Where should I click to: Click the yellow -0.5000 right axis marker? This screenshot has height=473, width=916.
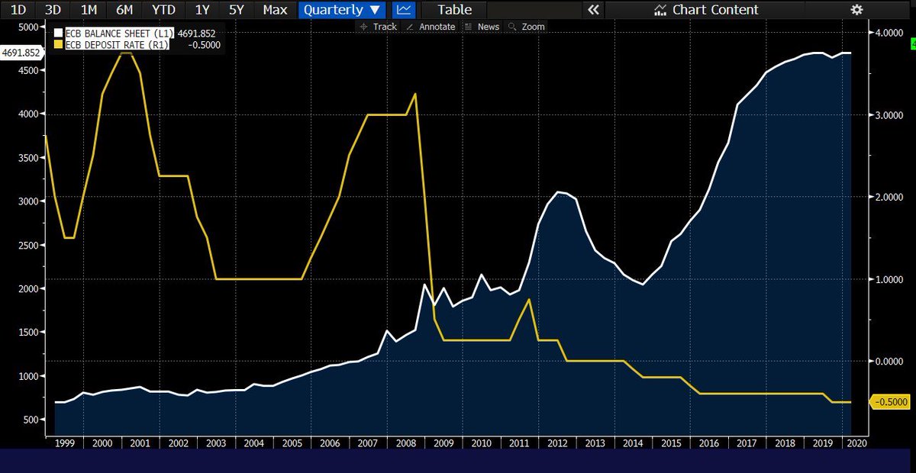[x=889, y=402]
